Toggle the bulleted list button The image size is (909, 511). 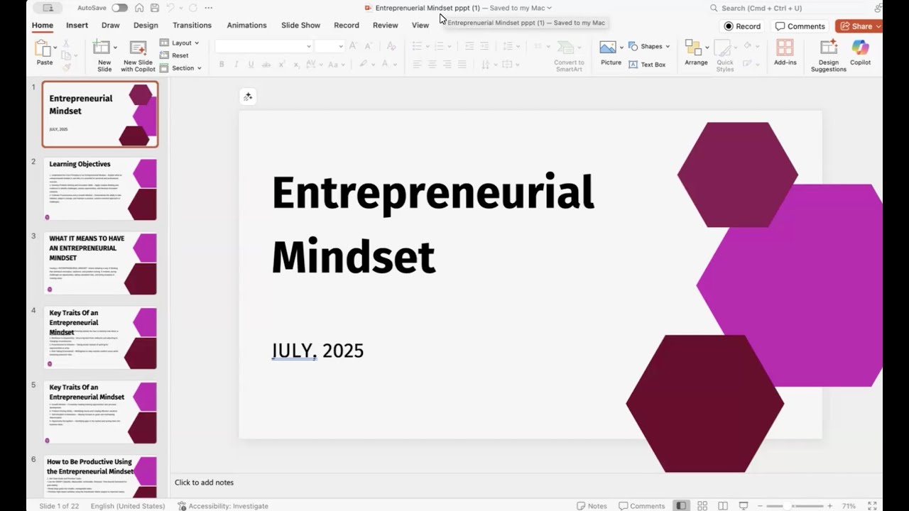(417, 45)
